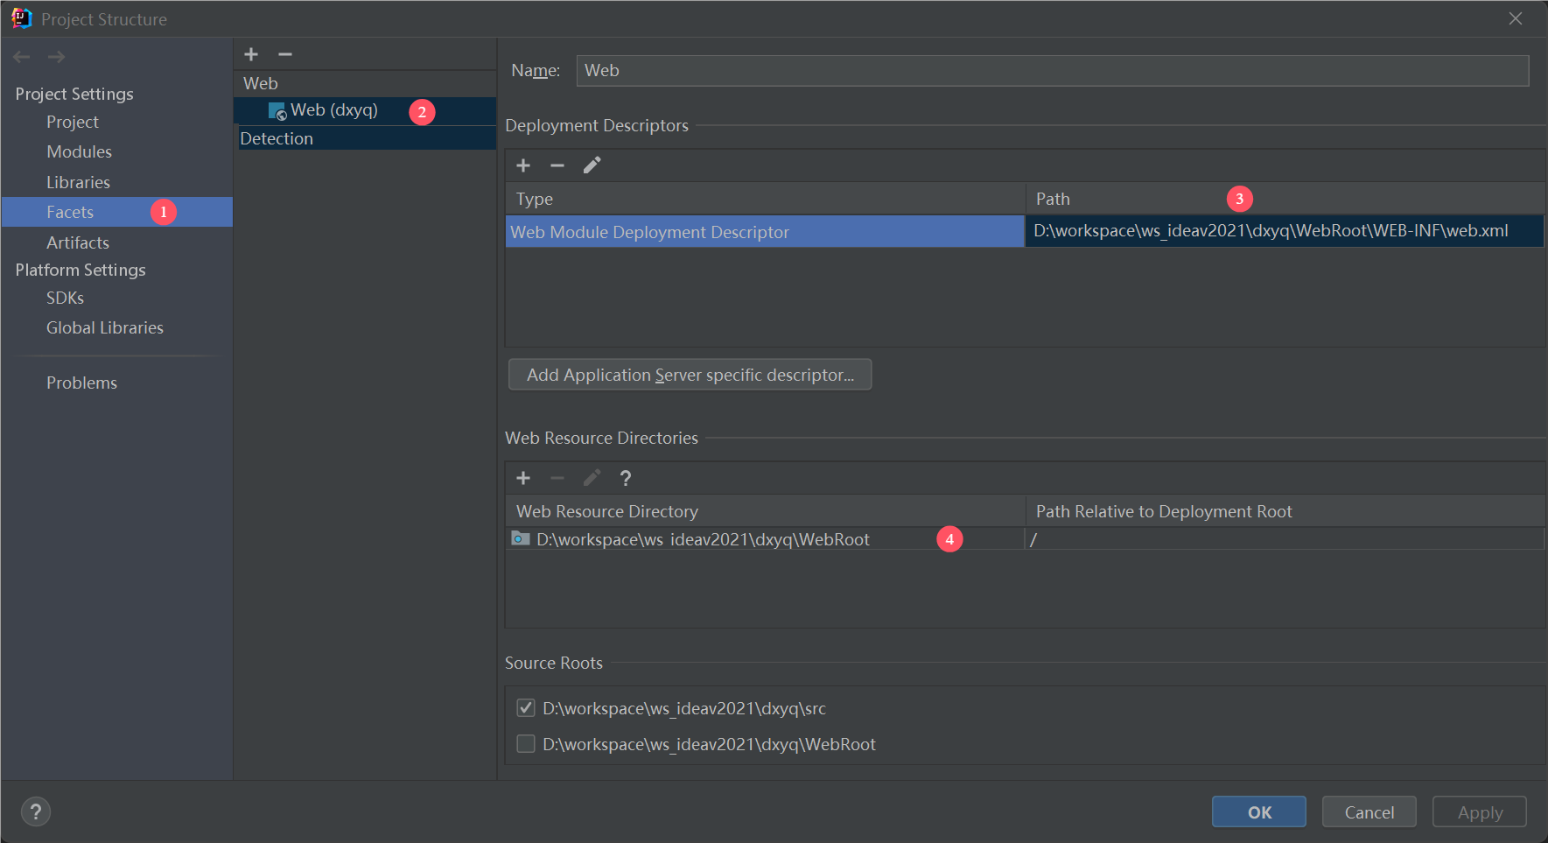Open the SDKs platform settings
This screenshot has height=843, width=1548.
(x=65, y=298)
